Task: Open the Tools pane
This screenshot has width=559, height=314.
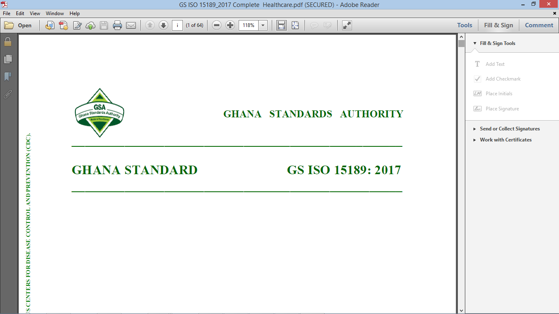Action: pyautogui.click(x=464, y=25)
